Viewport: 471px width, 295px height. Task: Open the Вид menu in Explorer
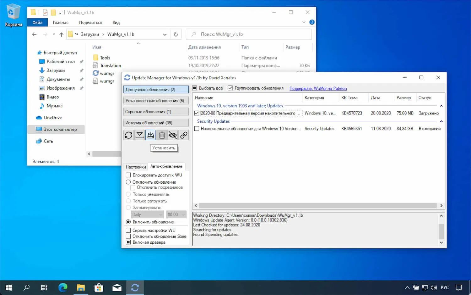point(116,22)
